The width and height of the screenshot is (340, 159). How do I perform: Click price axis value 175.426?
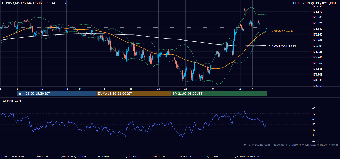tap(317, 52)
